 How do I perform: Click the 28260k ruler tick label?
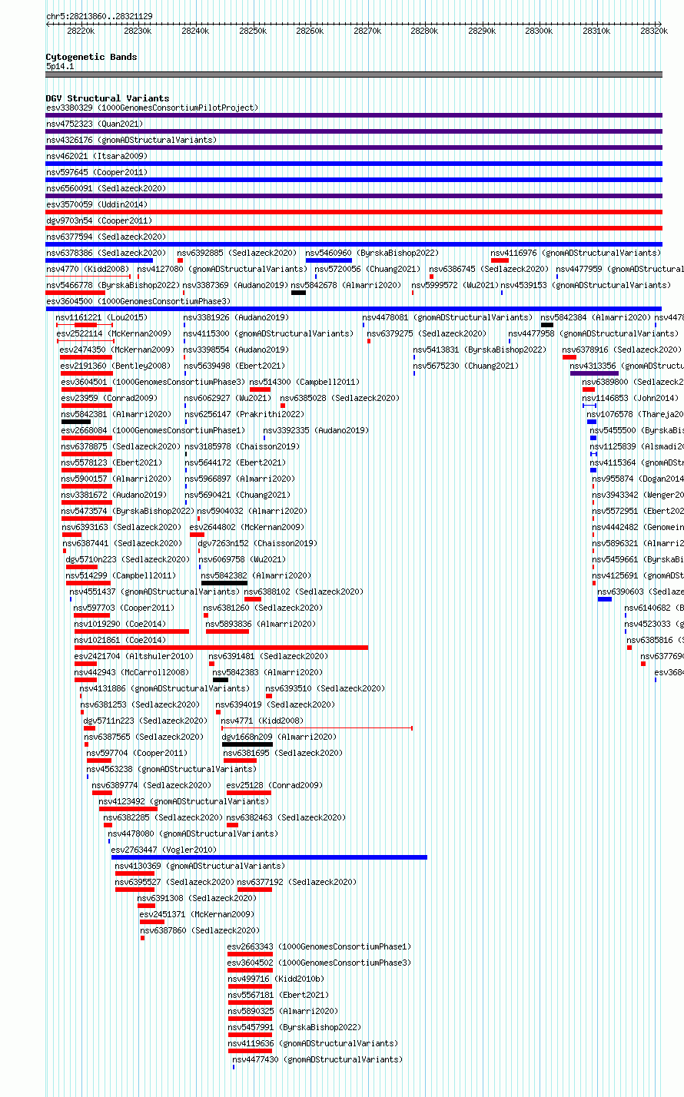tap(310, 31)
